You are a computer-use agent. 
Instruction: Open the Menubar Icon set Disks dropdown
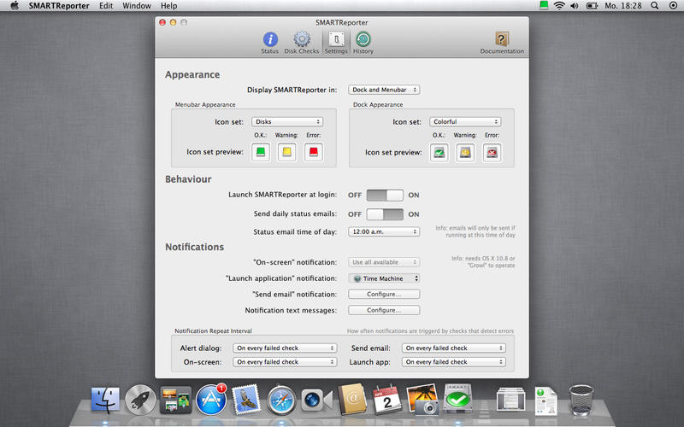(287, 122)
